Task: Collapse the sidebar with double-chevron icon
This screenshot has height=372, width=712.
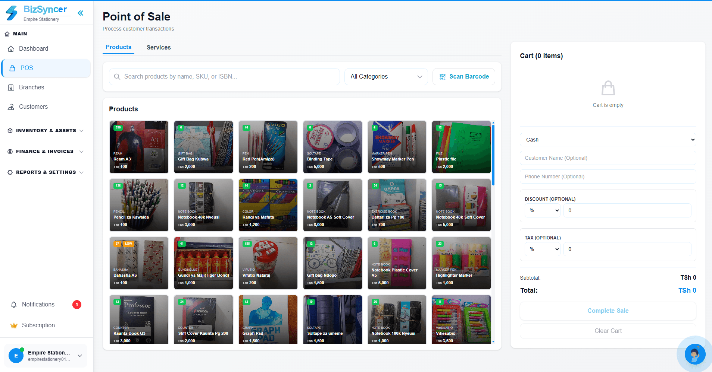Action: pyautogui.click(x=80, y=13)
